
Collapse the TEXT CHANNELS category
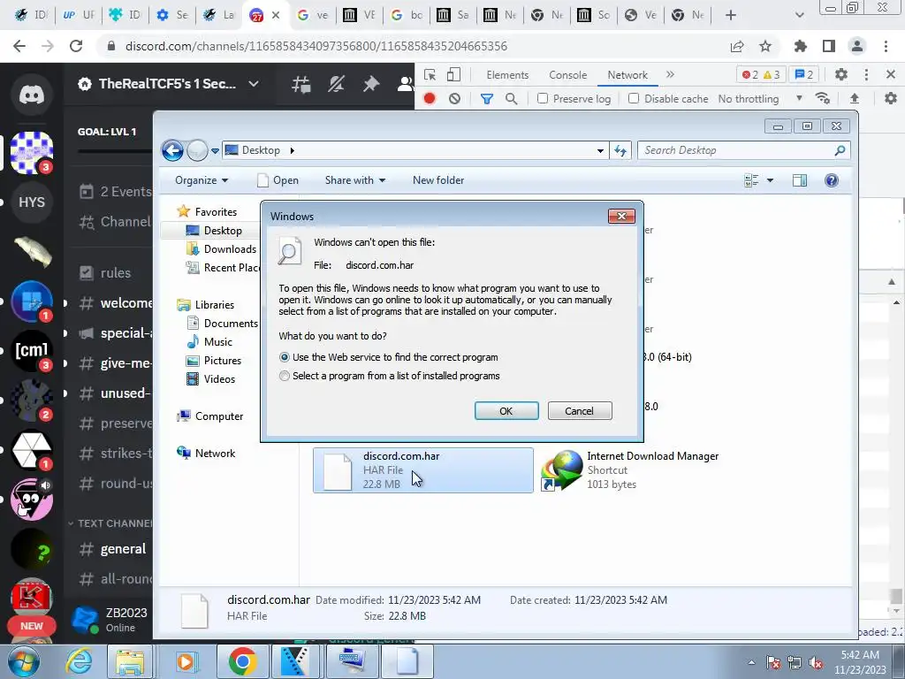pos(110,523)
